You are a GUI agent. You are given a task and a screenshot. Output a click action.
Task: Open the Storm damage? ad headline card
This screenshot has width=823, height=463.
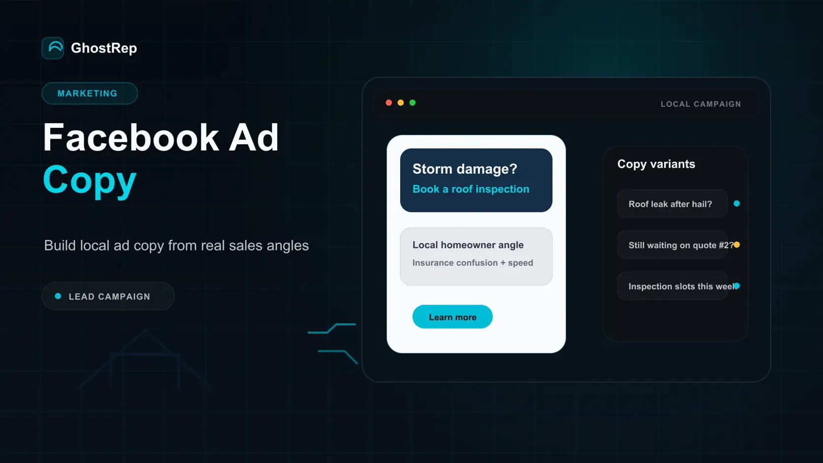point(476,180)
